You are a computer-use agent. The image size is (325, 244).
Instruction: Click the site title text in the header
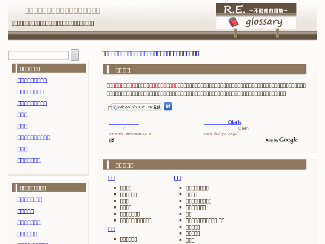pos(63,11)
